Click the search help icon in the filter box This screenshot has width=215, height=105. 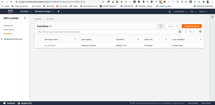click(180, 32)
